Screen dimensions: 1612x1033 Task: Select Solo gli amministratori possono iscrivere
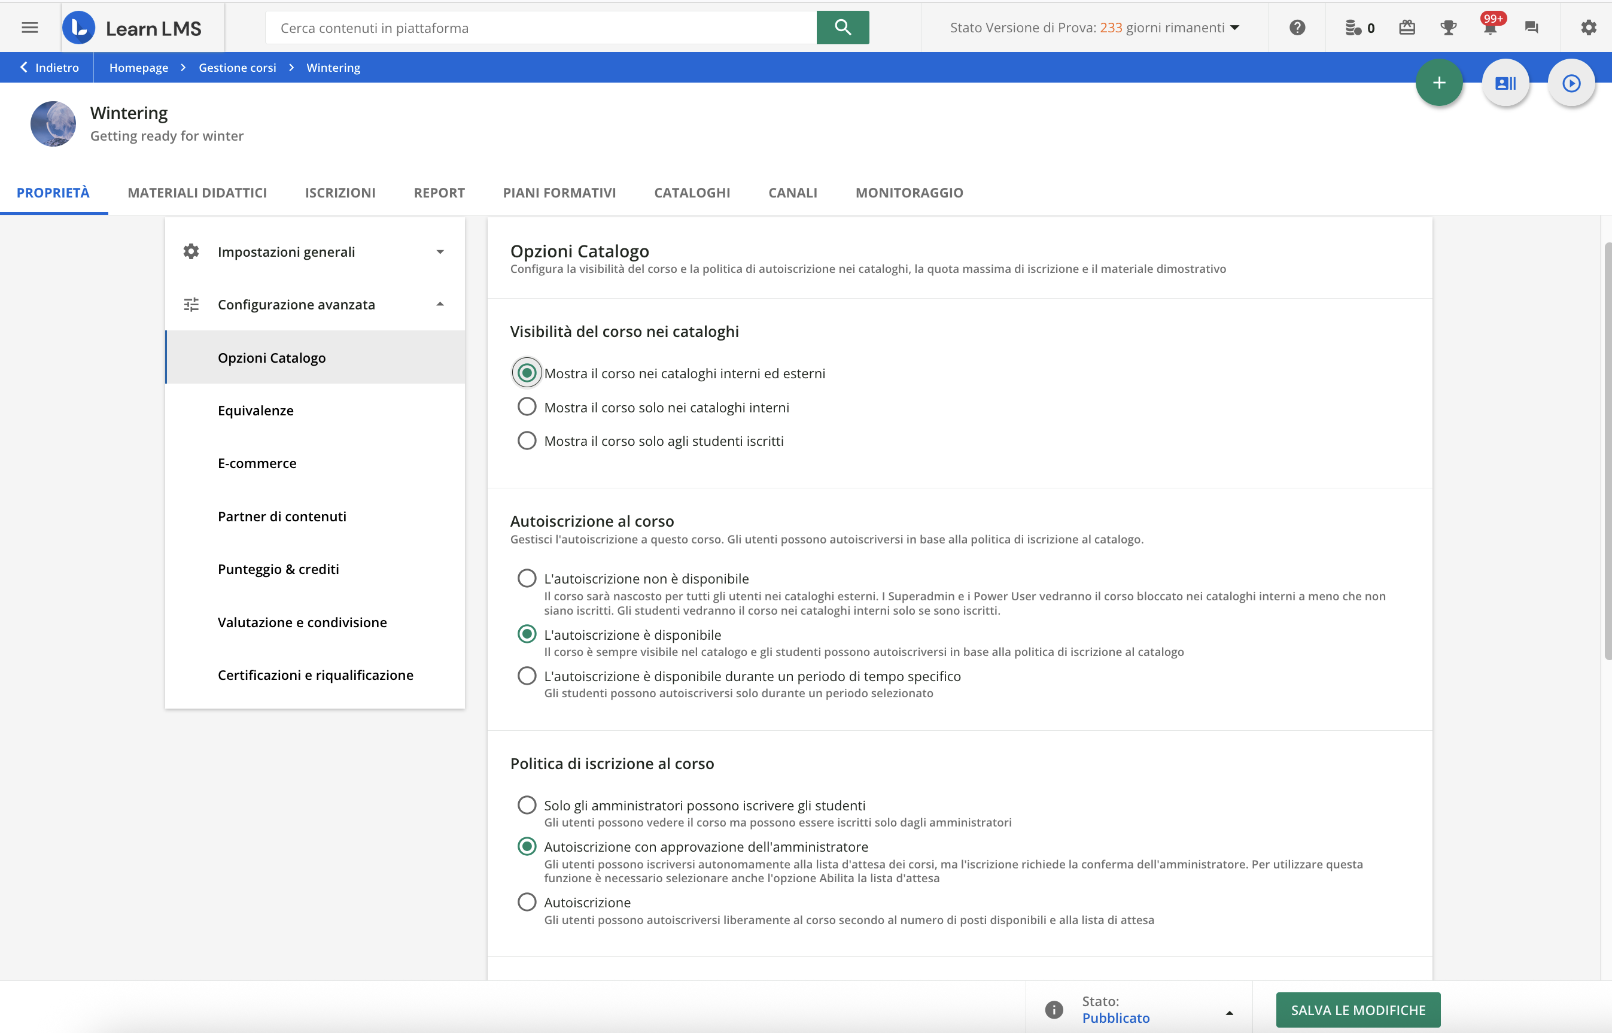click(527, 805)
